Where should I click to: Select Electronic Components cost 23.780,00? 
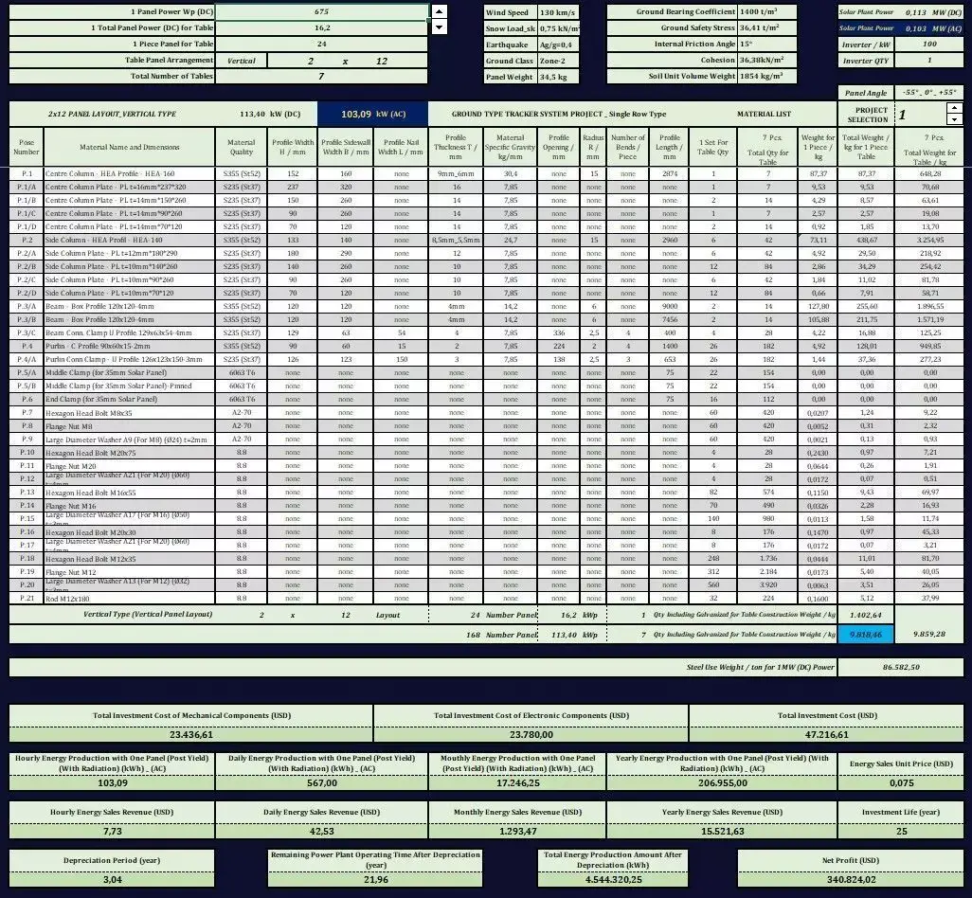pos(531,734)
